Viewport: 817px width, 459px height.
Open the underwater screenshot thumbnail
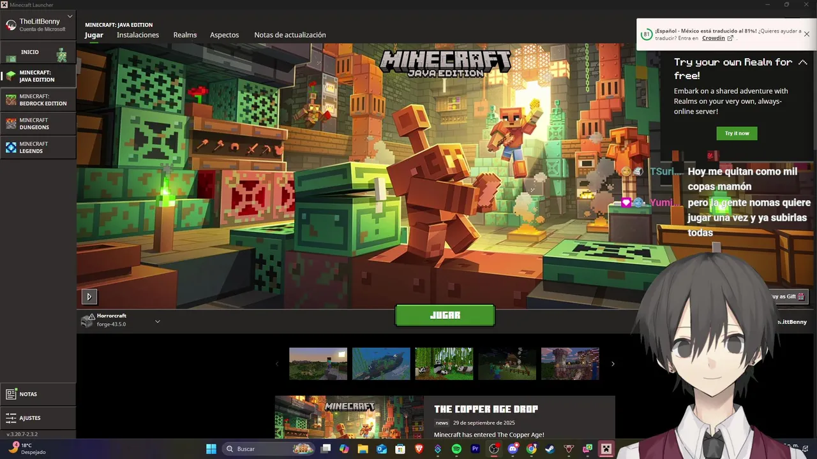[381, 364]
